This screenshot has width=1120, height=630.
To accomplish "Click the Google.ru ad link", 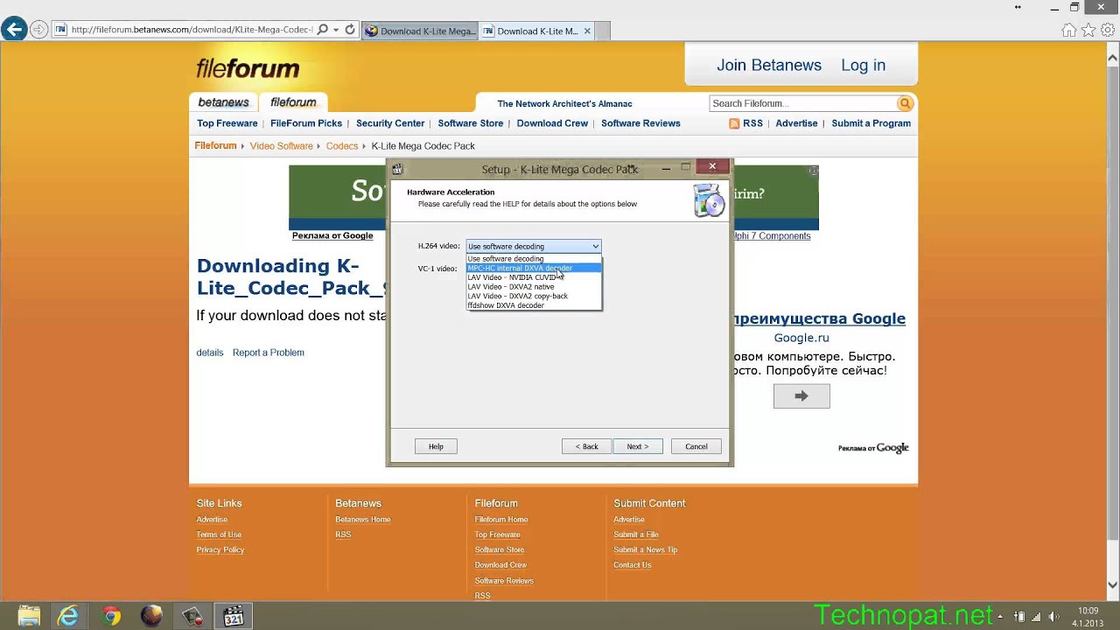I will [801, 338].
